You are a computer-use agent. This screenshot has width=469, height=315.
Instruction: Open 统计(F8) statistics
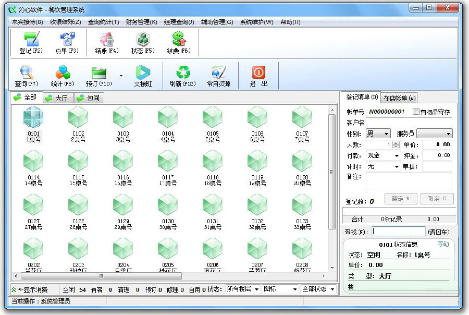(62, 75)
